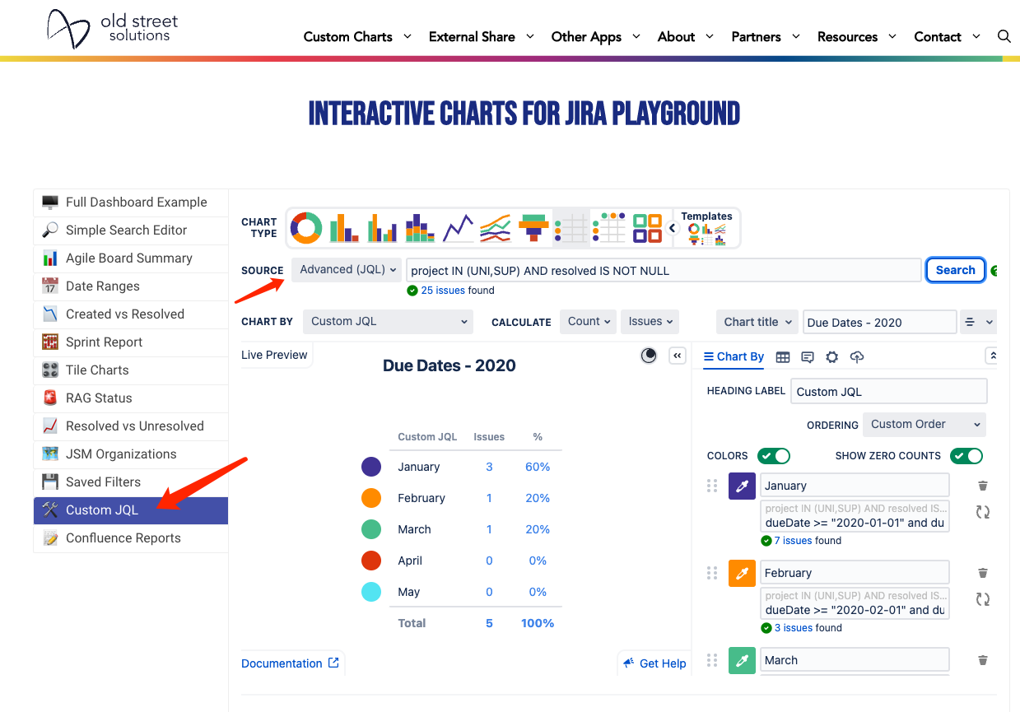Click the Search button
This screenshot has height=712, width=1020.
point(955,270)
